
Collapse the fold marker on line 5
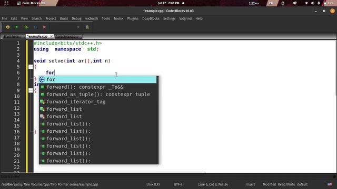[31, 67]
